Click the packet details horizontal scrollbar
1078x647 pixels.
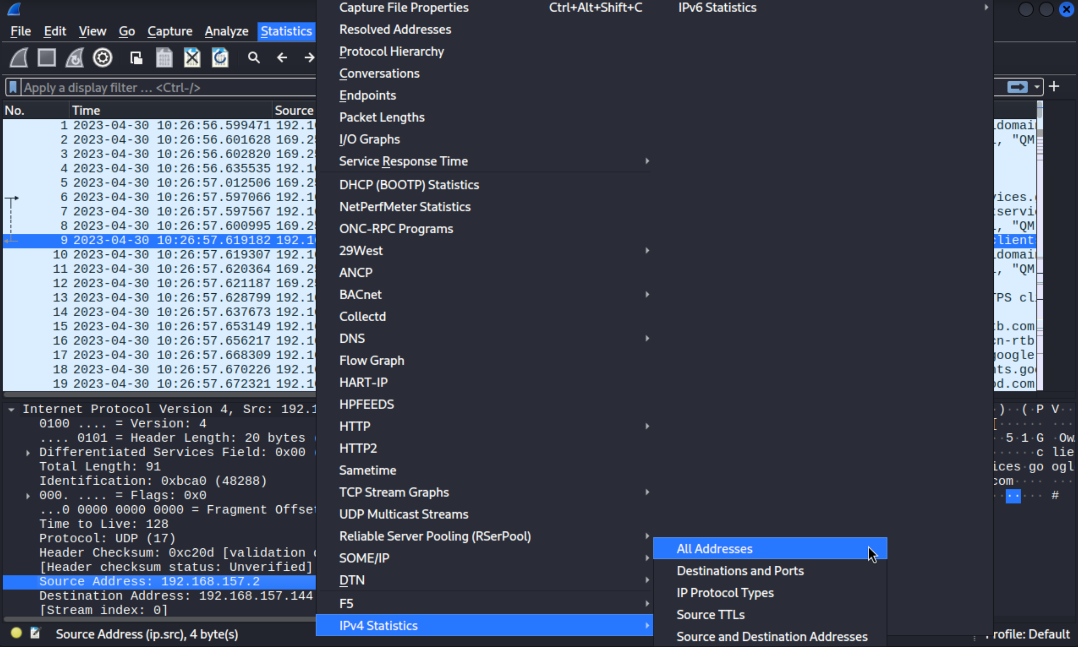tap(160, 619)
